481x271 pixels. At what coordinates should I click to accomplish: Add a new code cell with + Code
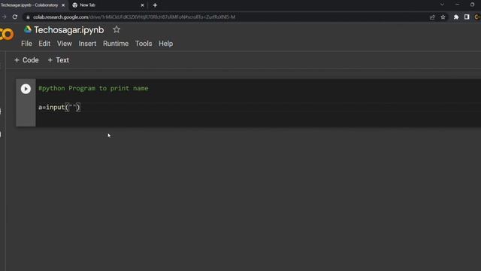[27, 60]
